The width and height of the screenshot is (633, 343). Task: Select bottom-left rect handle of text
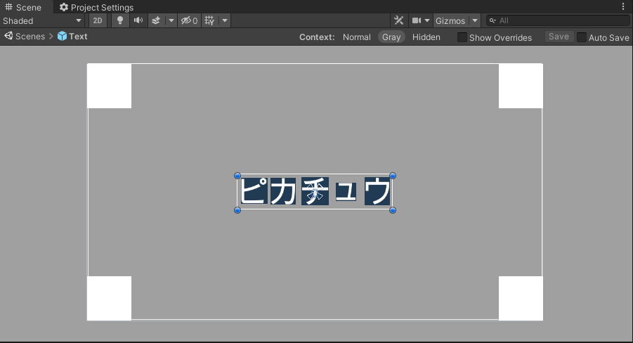click(x=237, y=210)
